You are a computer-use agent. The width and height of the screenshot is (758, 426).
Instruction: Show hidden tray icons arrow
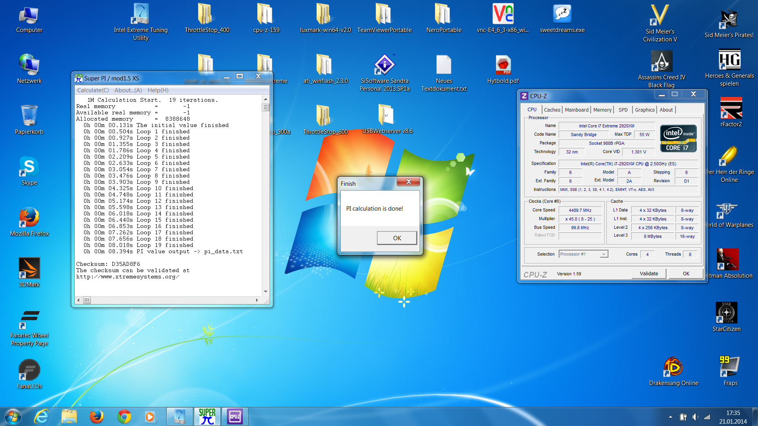(x=670, y=417)
